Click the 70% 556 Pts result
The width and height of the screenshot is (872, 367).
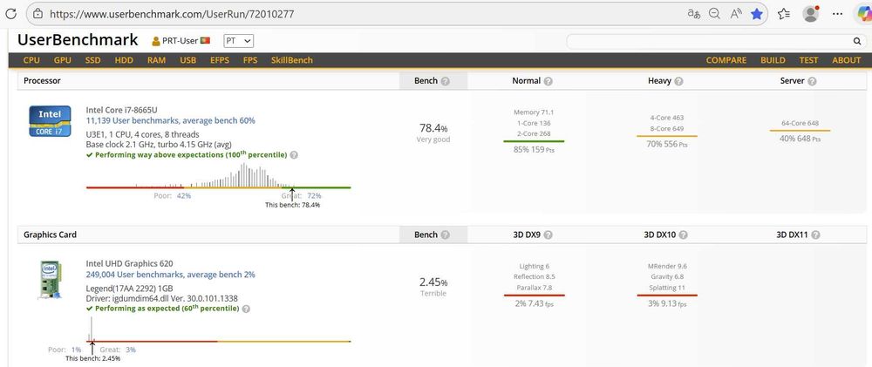667,144
